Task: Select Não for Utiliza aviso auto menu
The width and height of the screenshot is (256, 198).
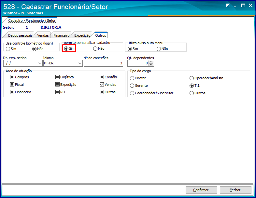Action: tap(162, 49)
